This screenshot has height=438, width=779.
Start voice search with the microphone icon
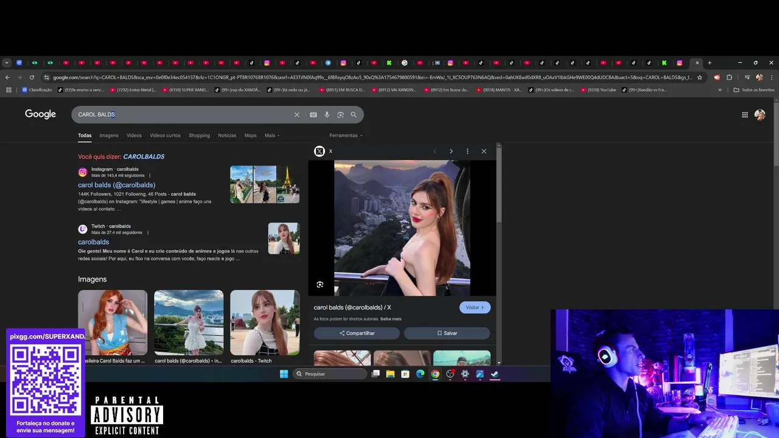coord(327,114)
